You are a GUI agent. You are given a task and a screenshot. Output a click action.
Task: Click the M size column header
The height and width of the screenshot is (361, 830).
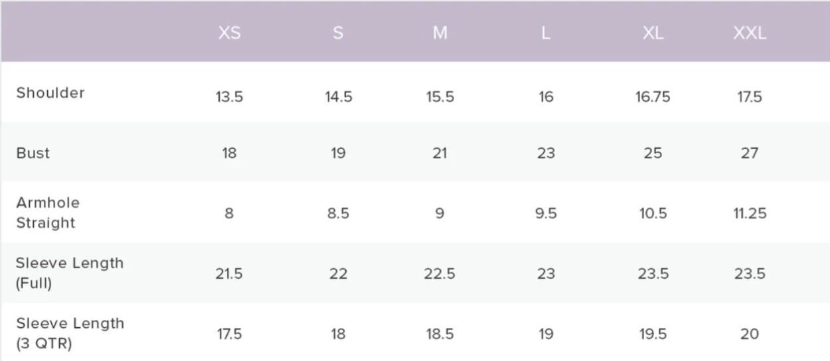tap(440, 34)
